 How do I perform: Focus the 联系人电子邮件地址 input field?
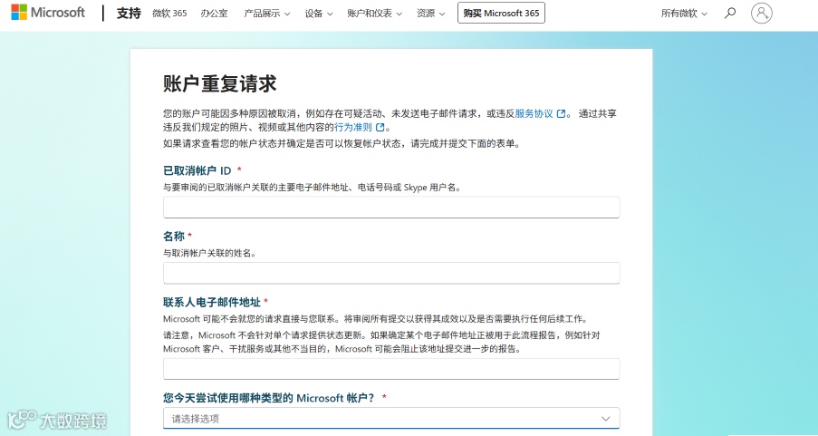tap(391, 369)
